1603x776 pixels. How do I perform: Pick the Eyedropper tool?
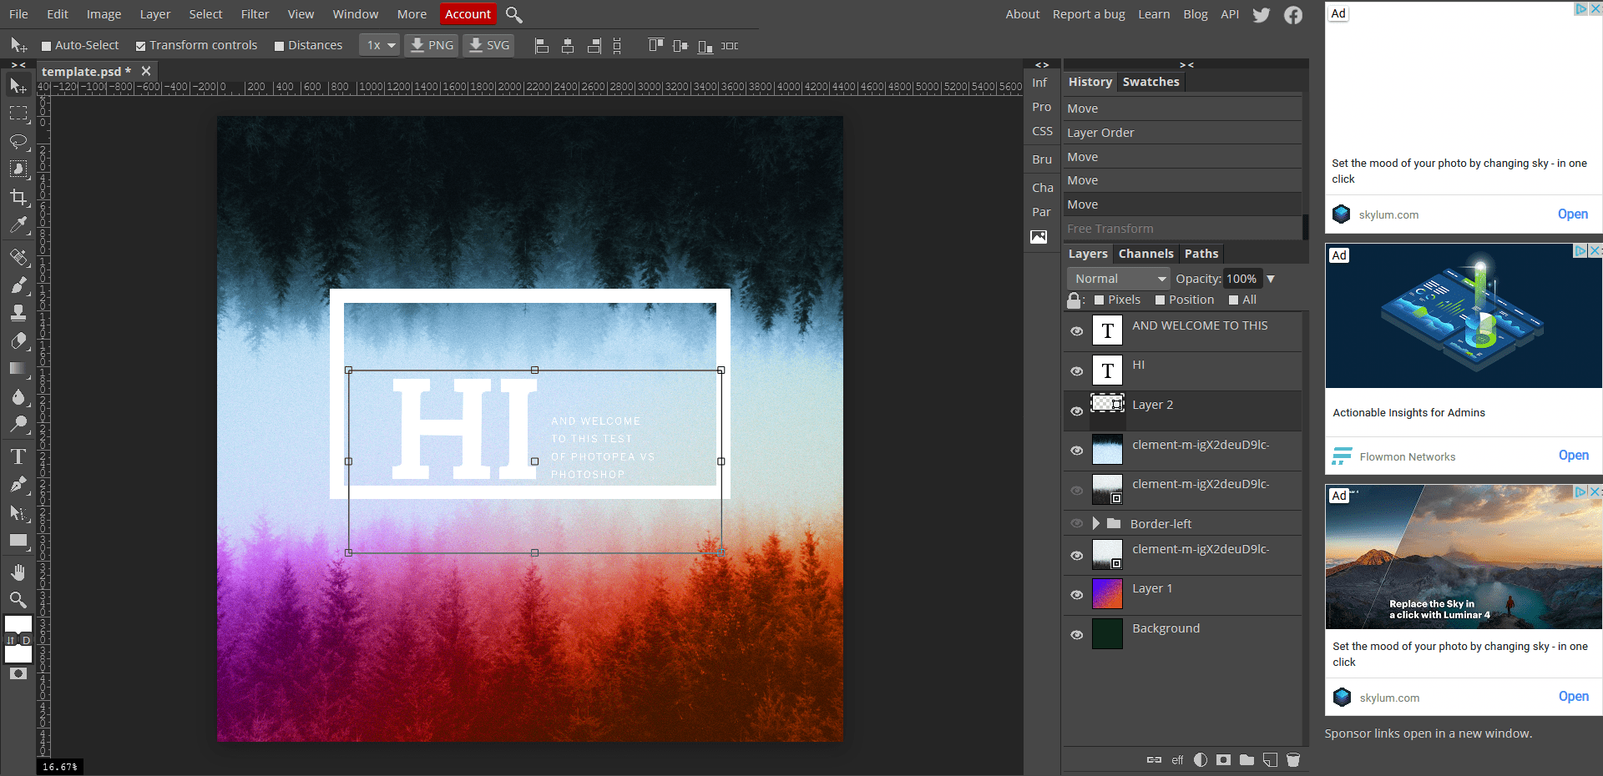pos(18,225)
